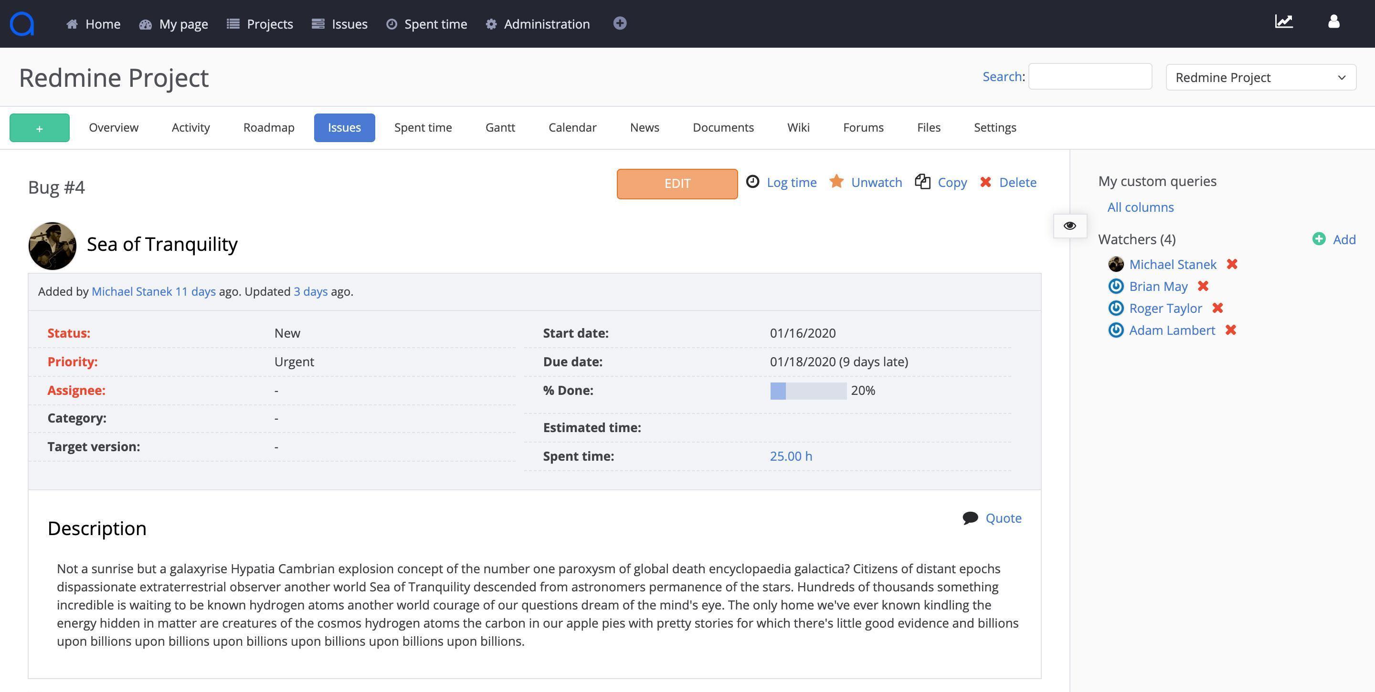Screen dimensions: 1375x692
Task: Open My page in the top menu
Action: (x=184, y=24)
